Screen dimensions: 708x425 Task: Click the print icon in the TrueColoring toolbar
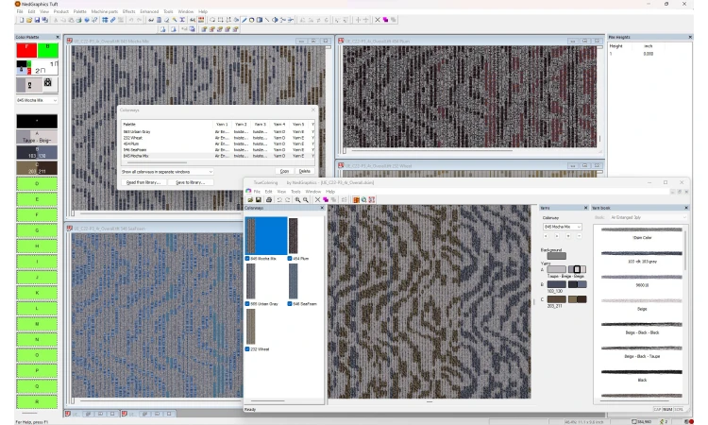click(x=268, y=199)
